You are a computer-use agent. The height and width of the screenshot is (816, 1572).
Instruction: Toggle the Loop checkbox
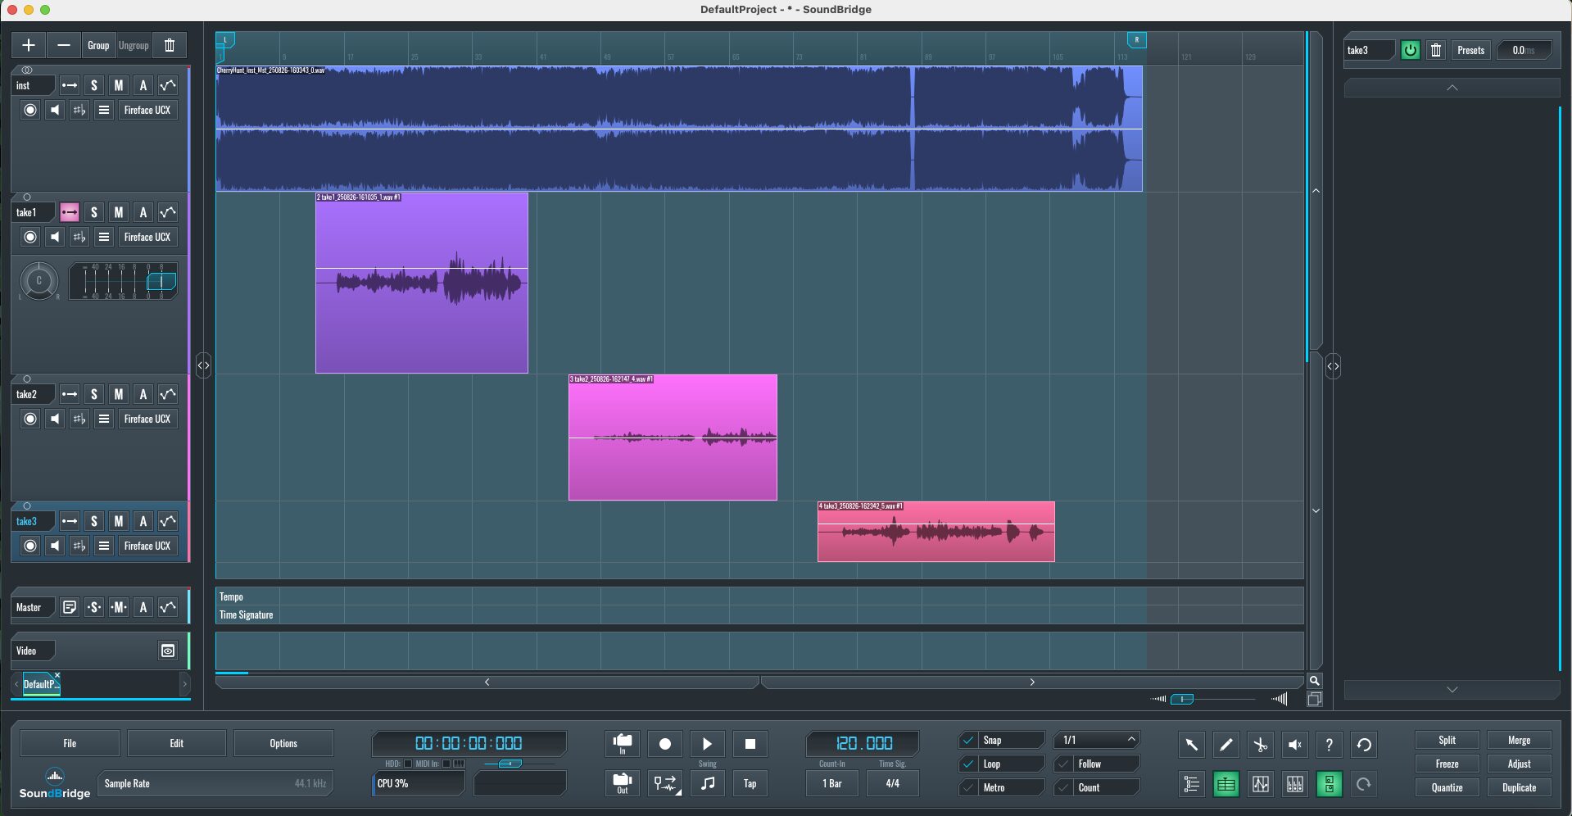[x=968, y=764]
